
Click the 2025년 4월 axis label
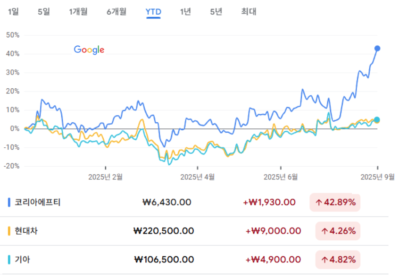(x=198, y=177)
